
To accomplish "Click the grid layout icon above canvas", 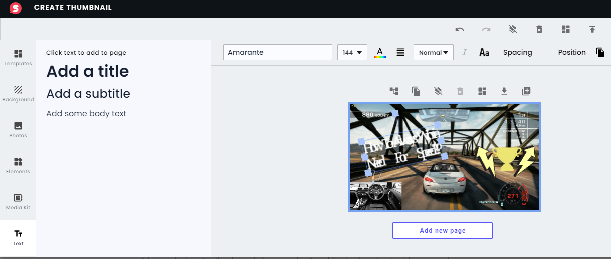I will click(482, 91).
